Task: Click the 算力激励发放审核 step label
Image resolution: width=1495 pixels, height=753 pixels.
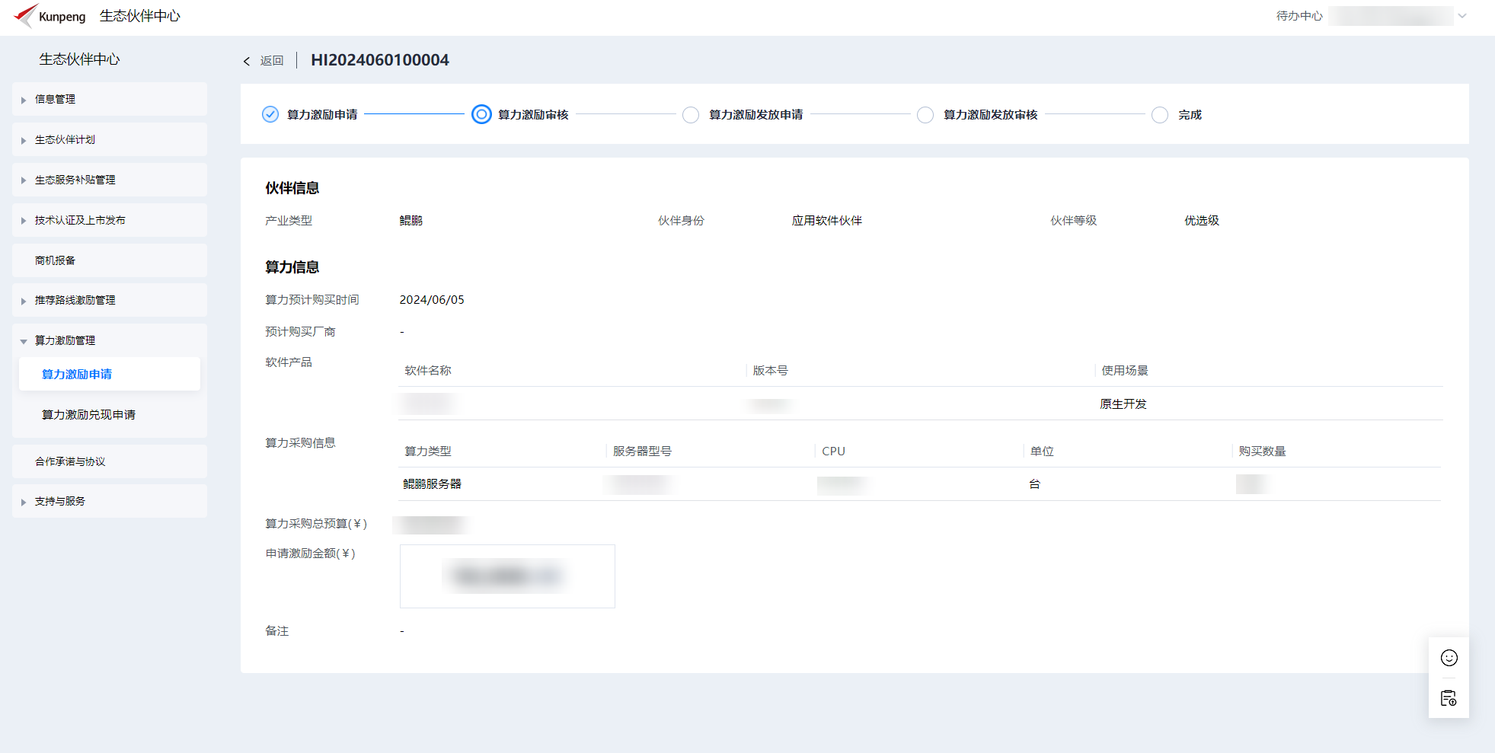Action: [990, 114]
